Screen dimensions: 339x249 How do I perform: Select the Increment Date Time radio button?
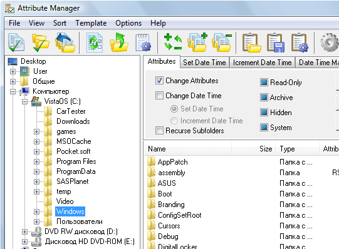pyautogui.click(x=174, y=121)
